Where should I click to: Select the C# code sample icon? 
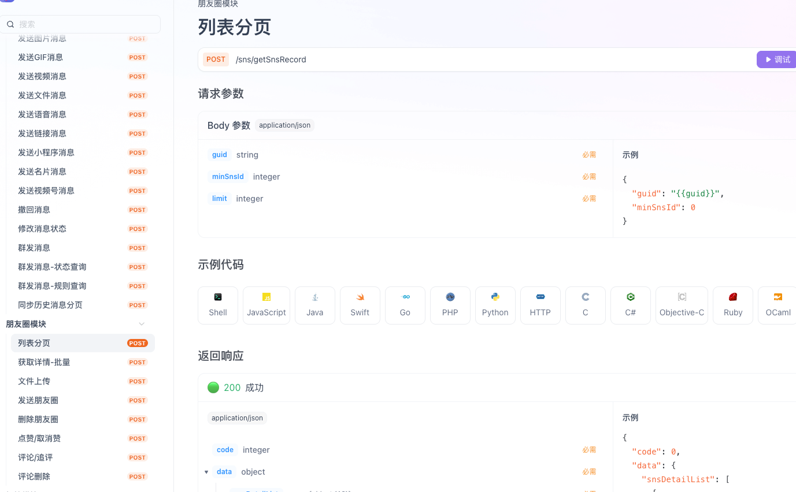630,305
